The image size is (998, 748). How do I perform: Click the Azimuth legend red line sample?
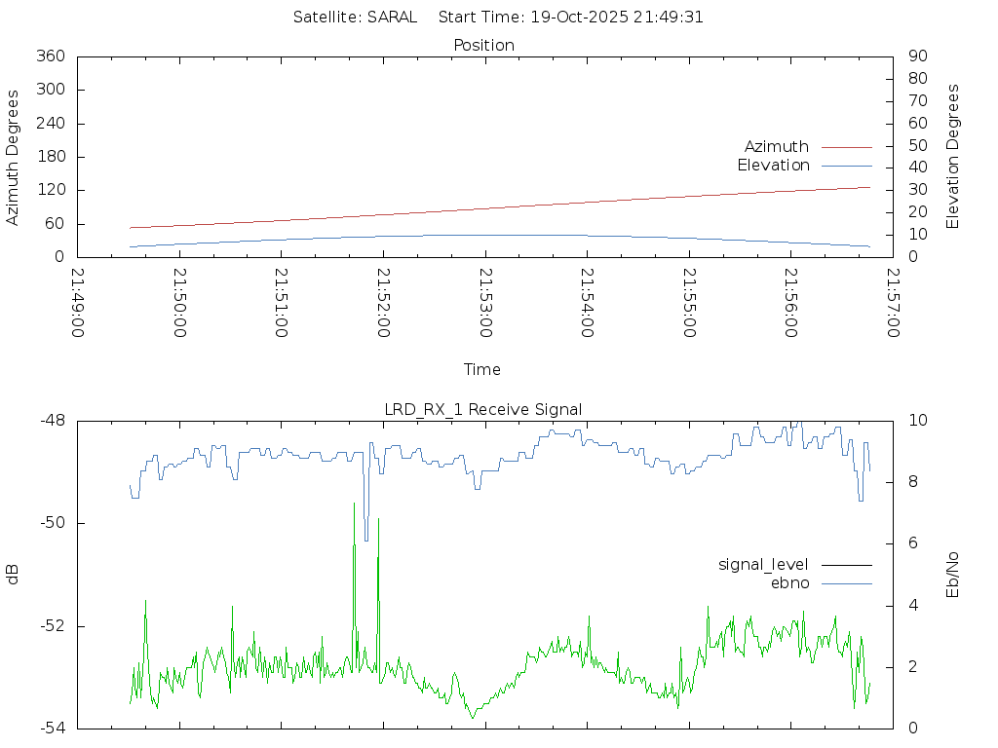click(846, 147)
